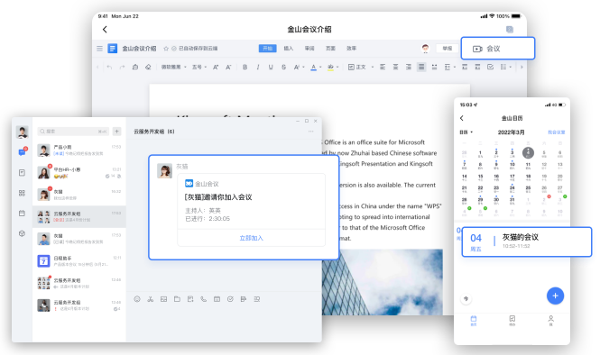Click the eraser clear-formatting icon
This screenshot has width=600, height=355.
148,67
